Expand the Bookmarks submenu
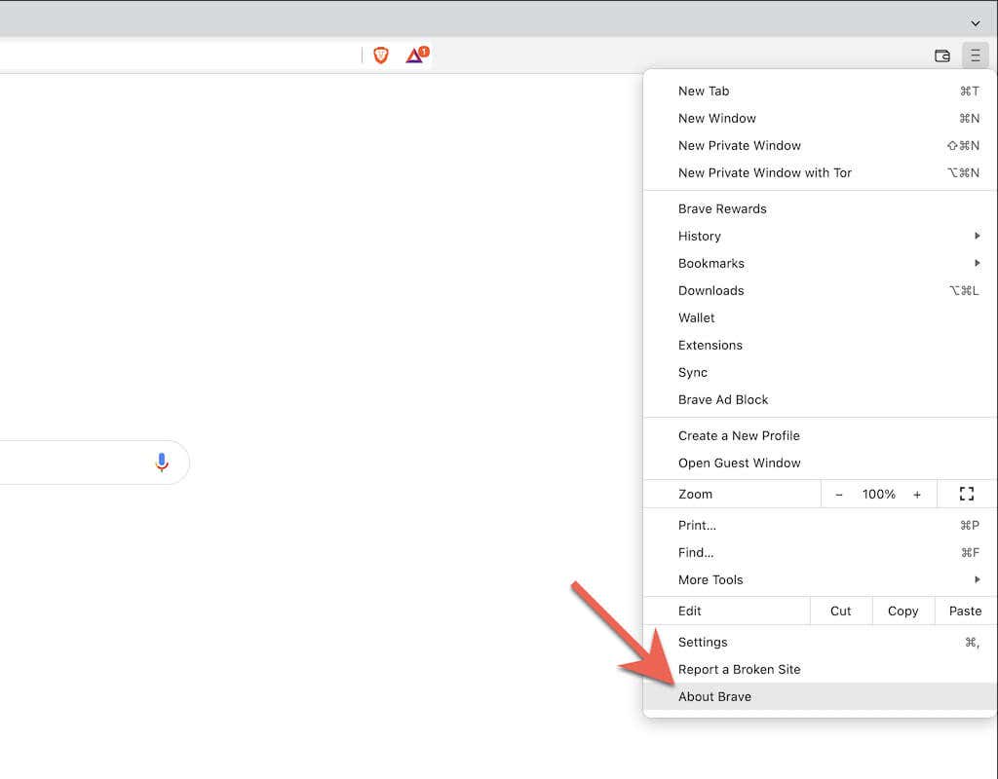This screenshot has height=779, width=998. 820,263
